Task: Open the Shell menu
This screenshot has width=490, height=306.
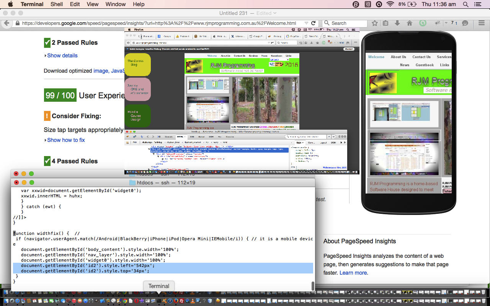Action: [57, 4]
